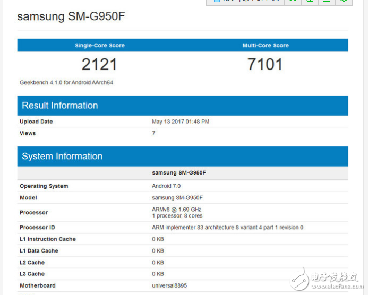Select the Single-Core Score header
The width and height of the screenshot is (368, 295).
point(100,46)
